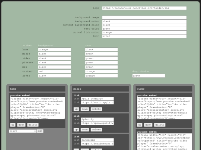Click the home panel header
This screenshot has height=150, width=201.
click(37, 89)
